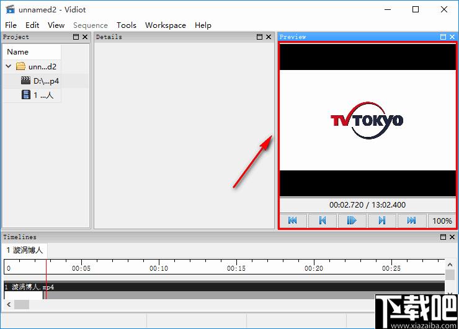Click the timeline horizontal scrollbar left arrow
The width and height of the screenshot is (459, 329).
click(9, 305)
